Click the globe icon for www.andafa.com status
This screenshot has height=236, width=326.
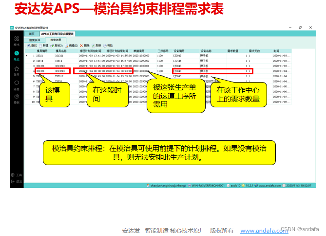[x=256, y=185]
